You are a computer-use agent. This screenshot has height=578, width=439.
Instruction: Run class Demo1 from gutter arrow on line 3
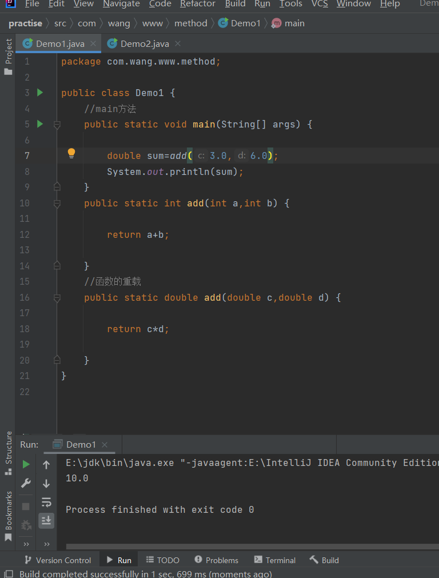[40, 93]
